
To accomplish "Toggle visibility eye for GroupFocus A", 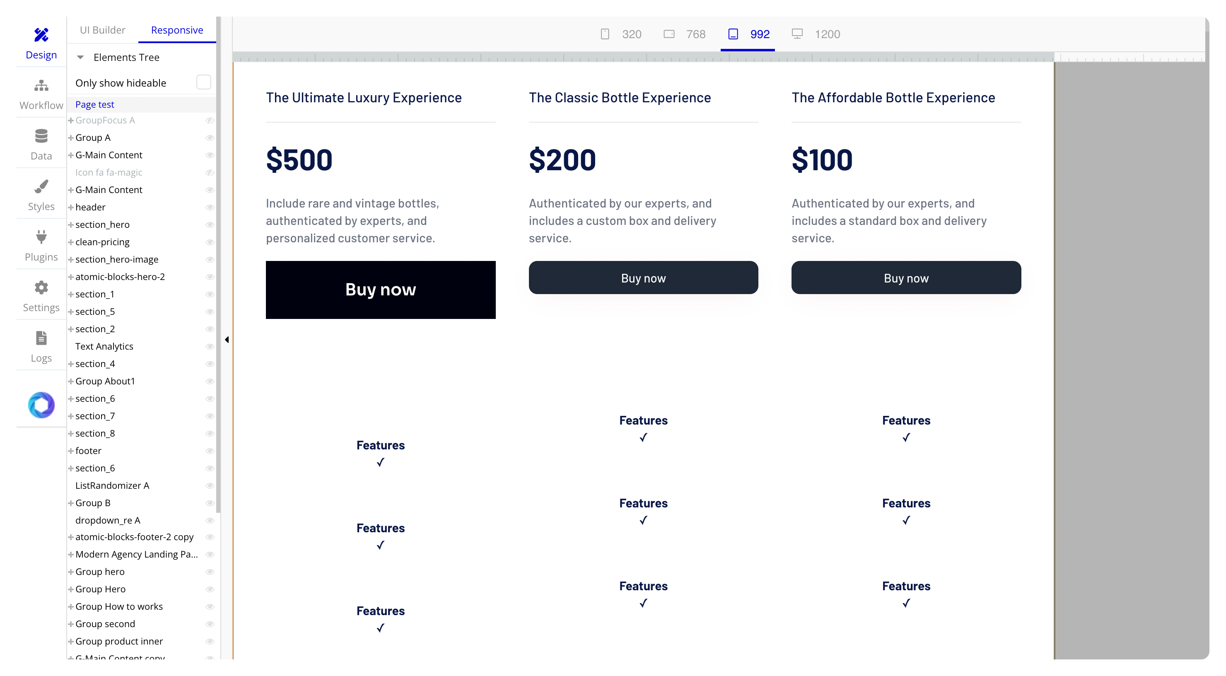I will (210, 121).
